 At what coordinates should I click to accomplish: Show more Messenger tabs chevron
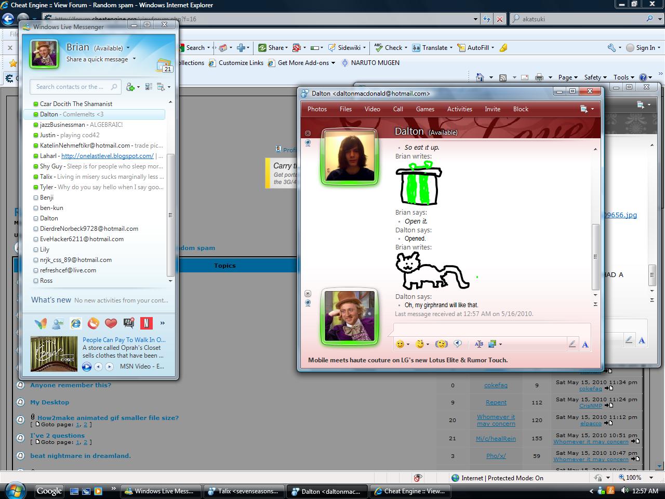pyautogui.click(x=163, y=323)
